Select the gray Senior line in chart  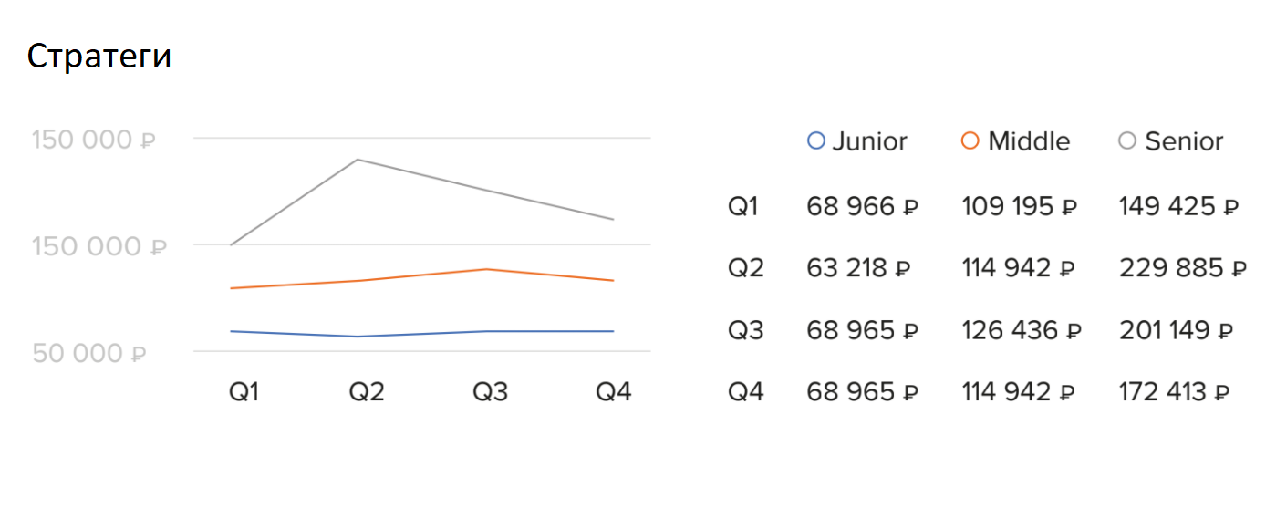click(420, 175)
